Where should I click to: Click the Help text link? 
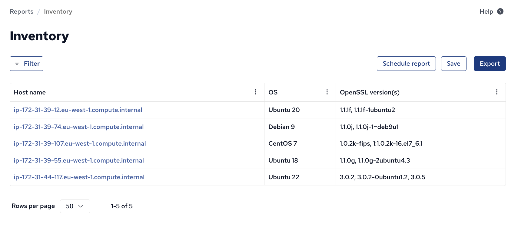point(486,12)
